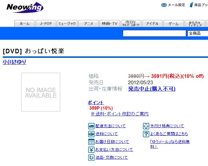The image size is (208, 166).
Task: Switch to the アイドル tab
Action: pyautogui.click(x=152, y=24)
